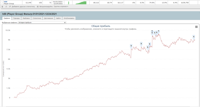Click the 01/01/2021-12/24/2021 date cell

point(58,3)
